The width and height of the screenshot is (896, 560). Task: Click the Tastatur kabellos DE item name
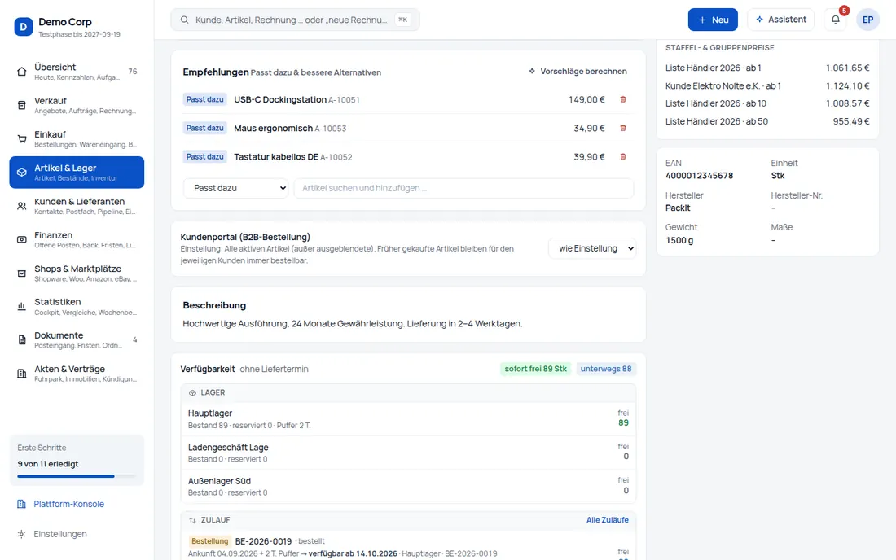pyautogui.click(x=276, y=156)
